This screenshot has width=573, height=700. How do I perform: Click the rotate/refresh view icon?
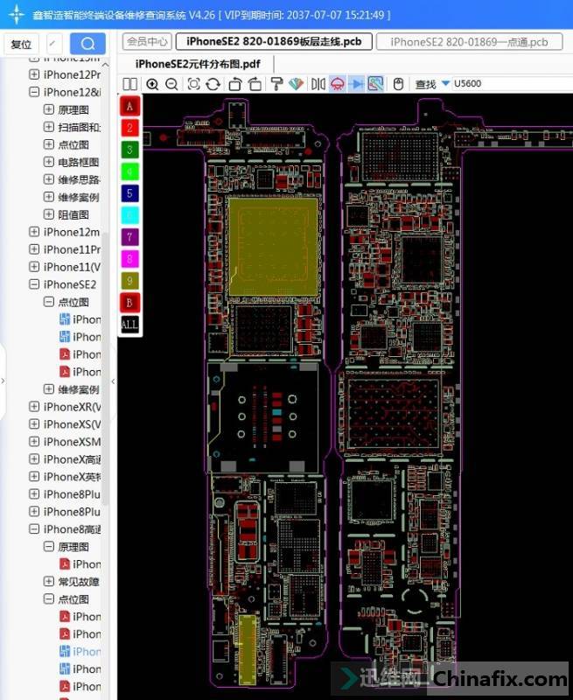pyautogui.click(x=213, y=84)
